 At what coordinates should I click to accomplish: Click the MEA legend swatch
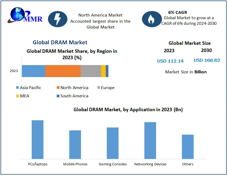pos(18,96)
